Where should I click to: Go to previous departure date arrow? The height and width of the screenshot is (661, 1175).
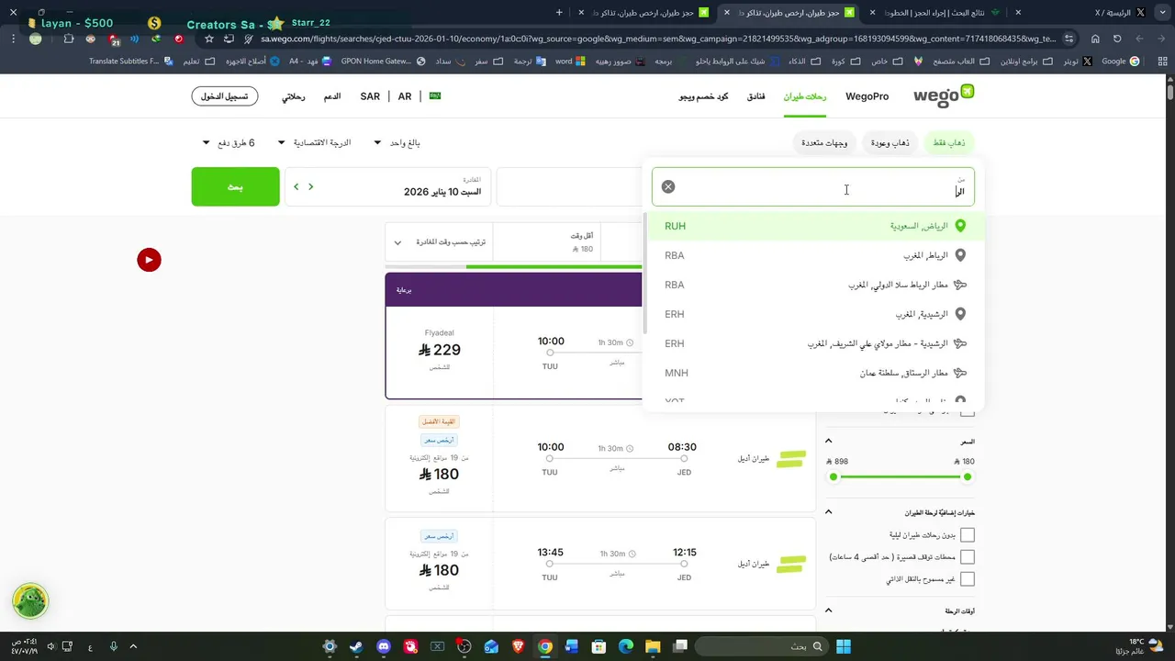click(x=311, y=186)
